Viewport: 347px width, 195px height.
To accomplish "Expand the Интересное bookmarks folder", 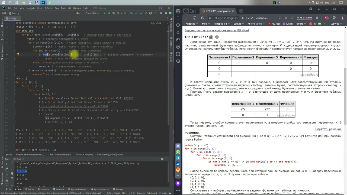I will click(x=221, y=24).
